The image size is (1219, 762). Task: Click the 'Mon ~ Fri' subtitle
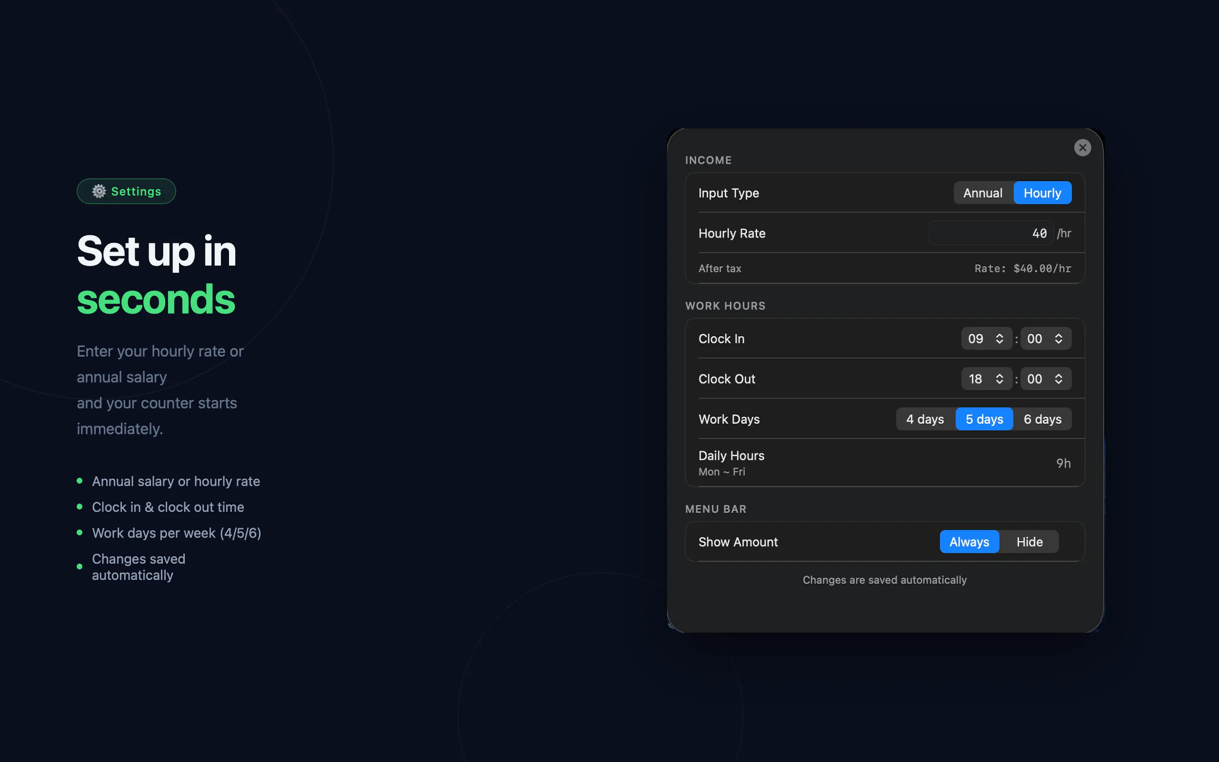[x=722, y=472]
